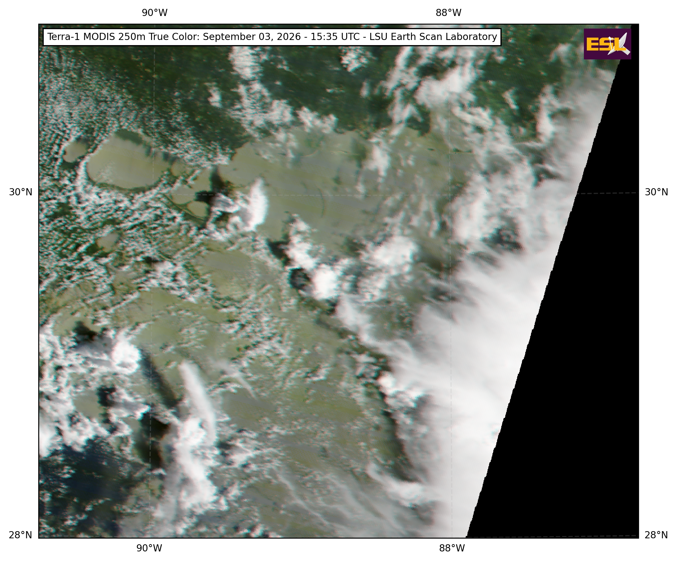The image size is (677, 562).
Task: Click the top 90°W longitude label
Action: point(155,13)
